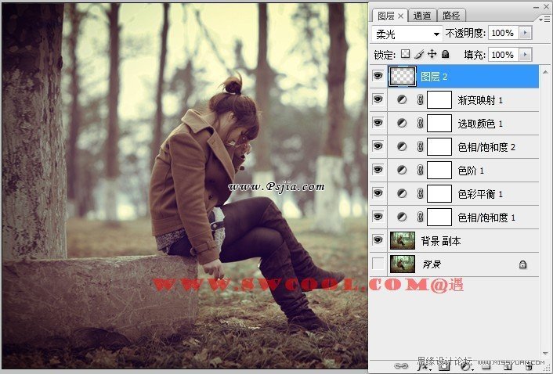Viewport: 553px width, 374px height.
Task: Hide the 色阶 1 layer
Action: 378,170
